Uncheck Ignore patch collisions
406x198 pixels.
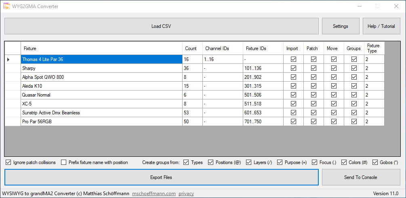coord(8,162)
